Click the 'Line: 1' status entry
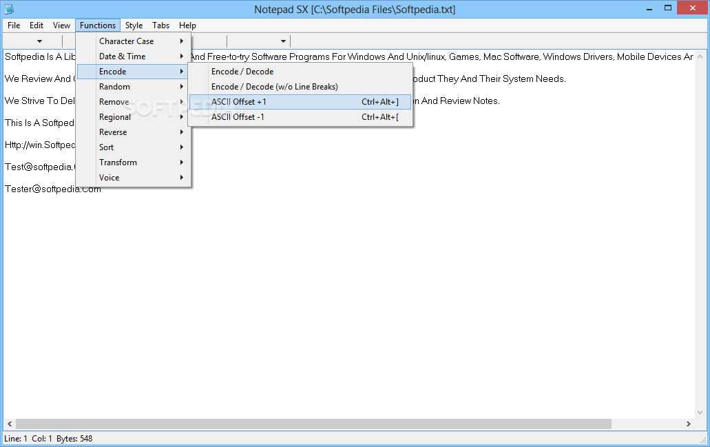This screenshot has width=710, height=447. click(16, 439)
